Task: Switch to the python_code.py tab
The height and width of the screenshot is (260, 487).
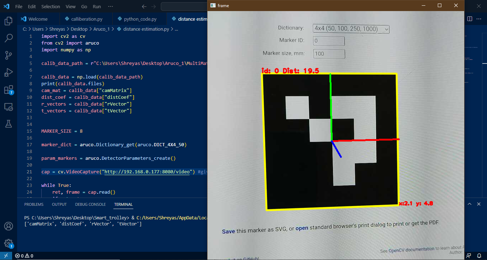Action: [140, 19]
